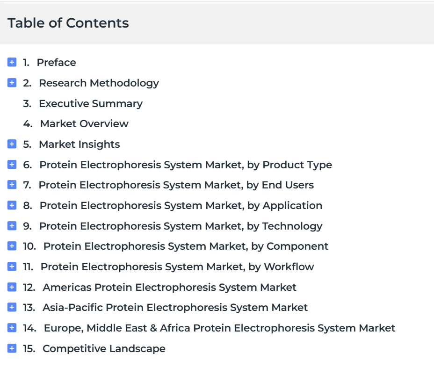Screen dimensions: 434x368
Task: Click plus icon beside Market Insights
Action: 12,144
